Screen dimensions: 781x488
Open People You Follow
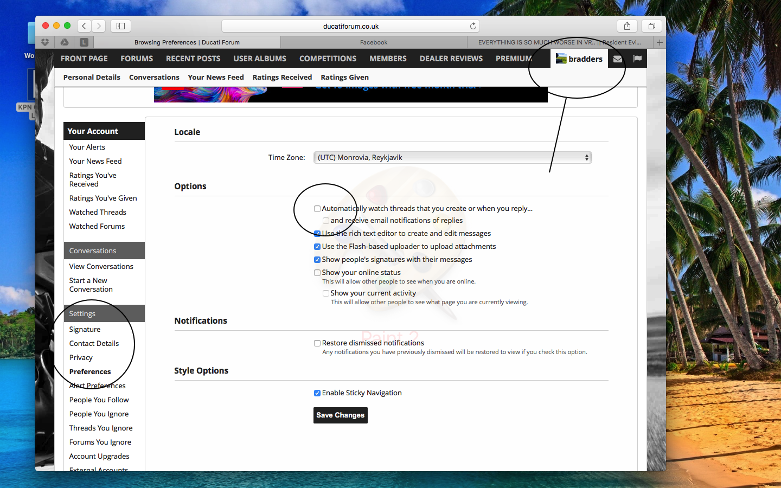pyautogui.click(x=99, y=400)
